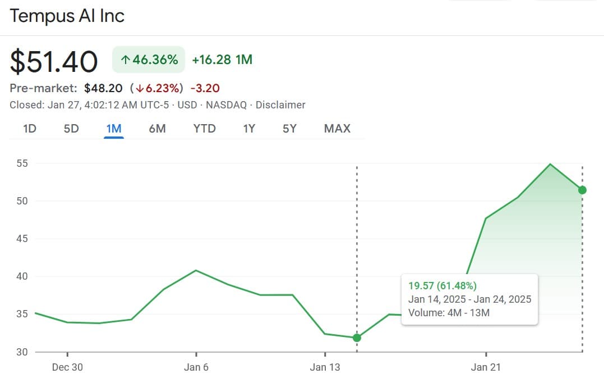Switch to the MAX time range
604x378 pixels.
point(336,129)
